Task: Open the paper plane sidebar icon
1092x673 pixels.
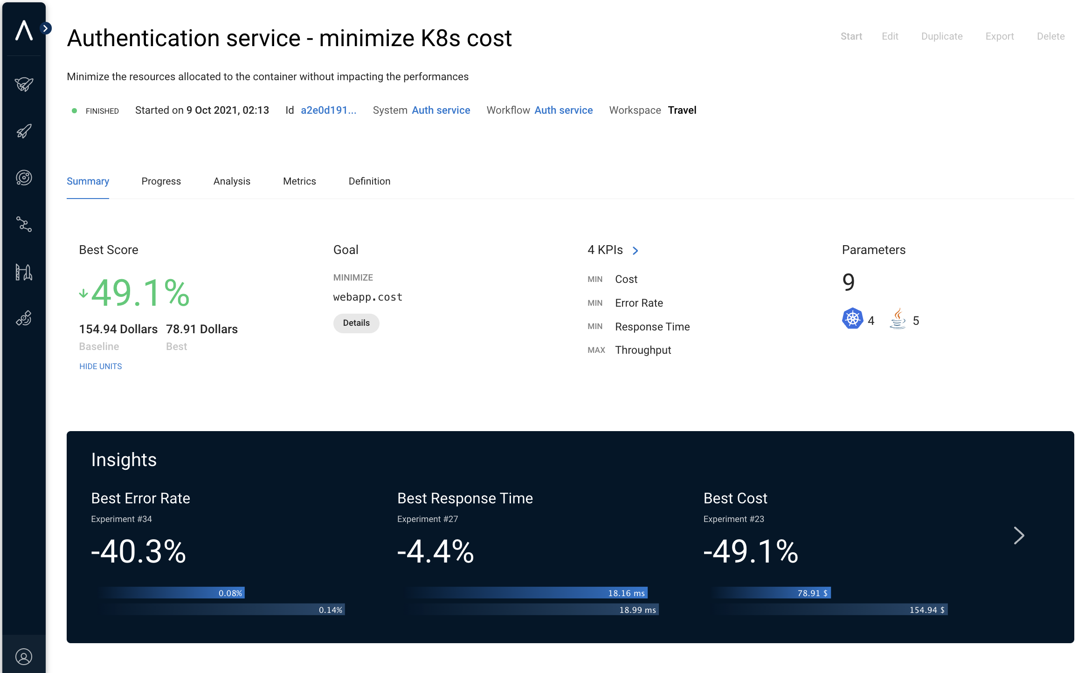Action: pyautogui.click(x=24, y=84)
